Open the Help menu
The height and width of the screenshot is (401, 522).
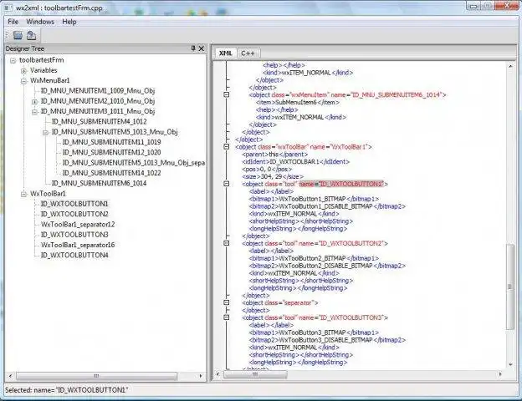tap(69, 21)
